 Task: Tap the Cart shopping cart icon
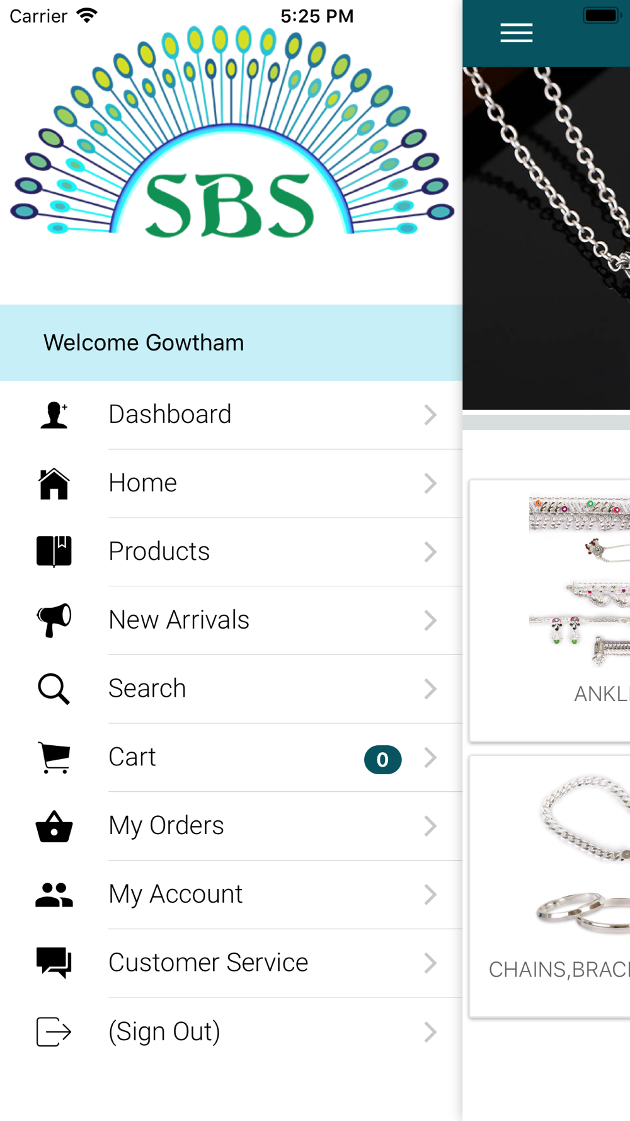click(x=54, y=757)
